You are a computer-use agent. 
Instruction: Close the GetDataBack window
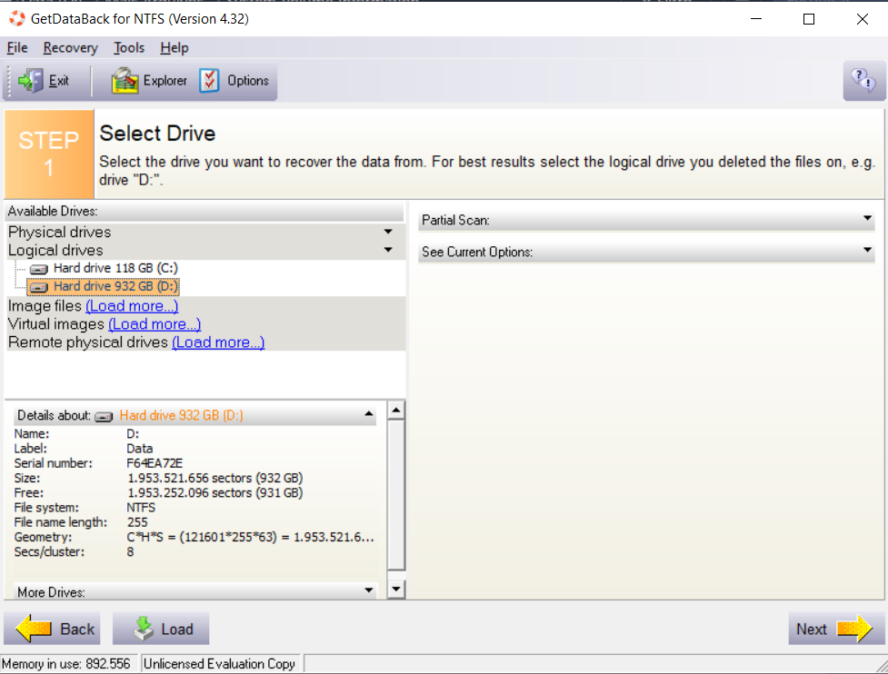pyautogui.click(x=863, y=19)
